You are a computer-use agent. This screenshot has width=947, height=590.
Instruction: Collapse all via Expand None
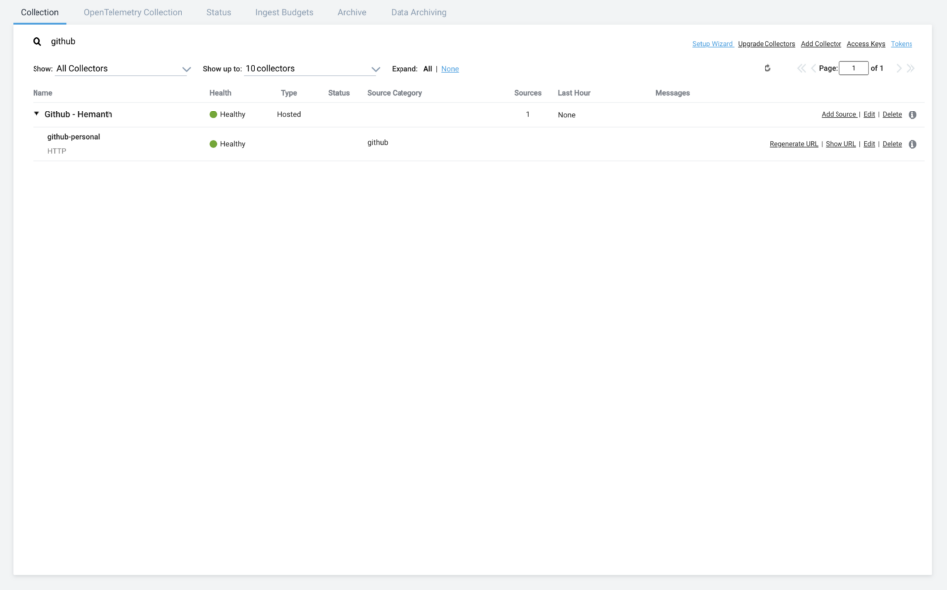coord(450,69)
